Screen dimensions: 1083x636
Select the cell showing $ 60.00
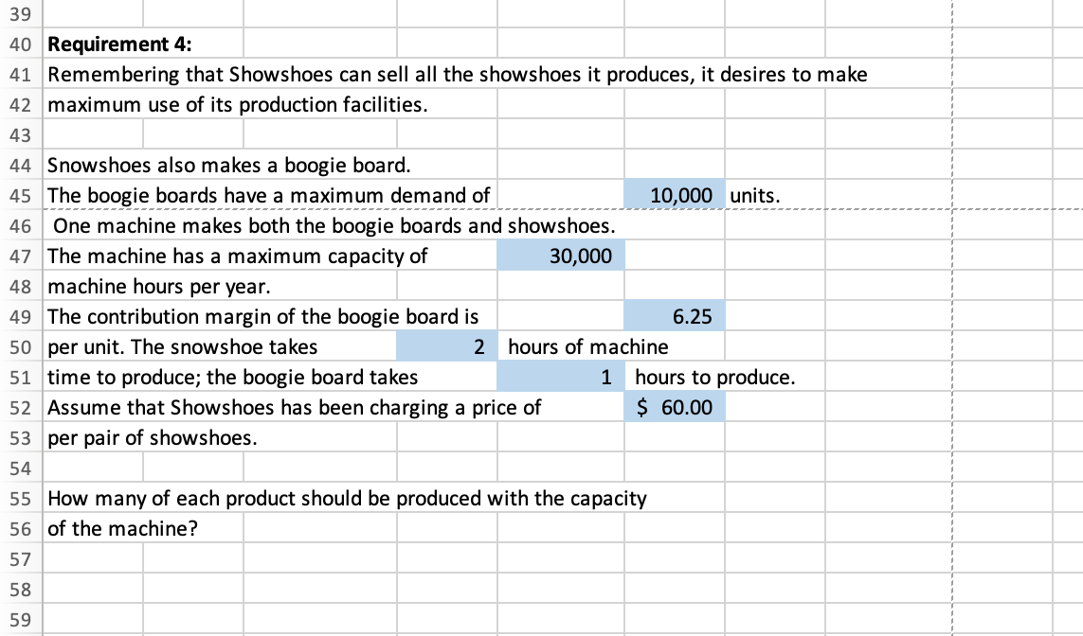tap(675, 407)
